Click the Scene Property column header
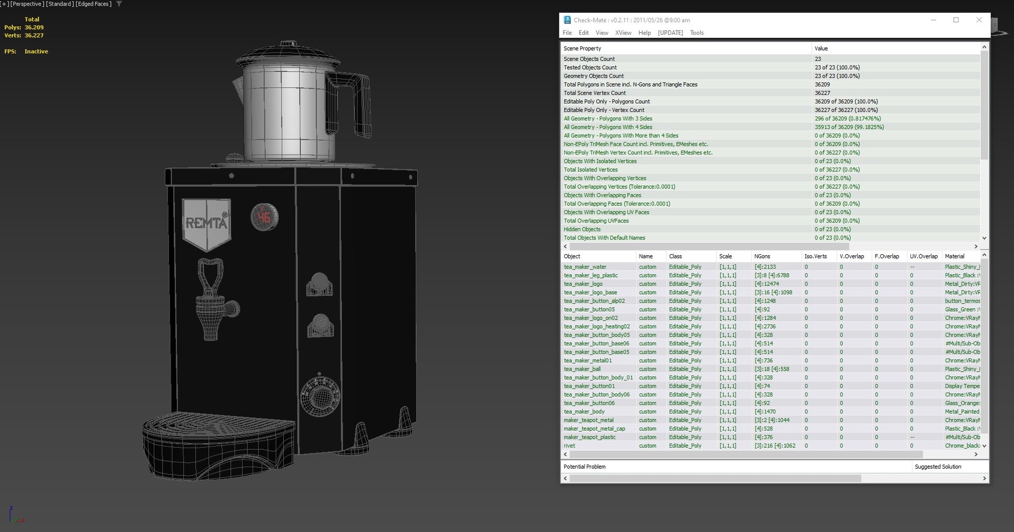The height and width of the screenshot is (532, 1014). pyautogui.click(x=686, y=49)
